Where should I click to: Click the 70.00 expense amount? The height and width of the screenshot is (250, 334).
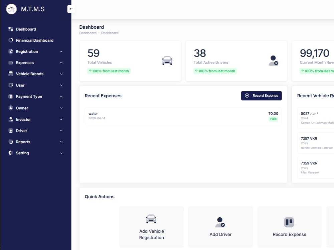(x=273, y=114)
